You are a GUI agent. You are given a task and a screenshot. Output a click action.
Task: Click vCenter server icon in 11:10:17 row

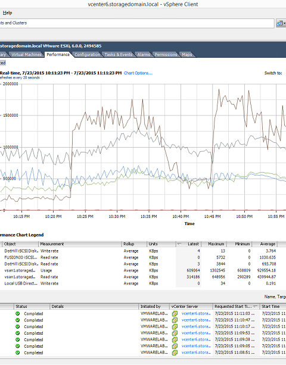(175, 327)
